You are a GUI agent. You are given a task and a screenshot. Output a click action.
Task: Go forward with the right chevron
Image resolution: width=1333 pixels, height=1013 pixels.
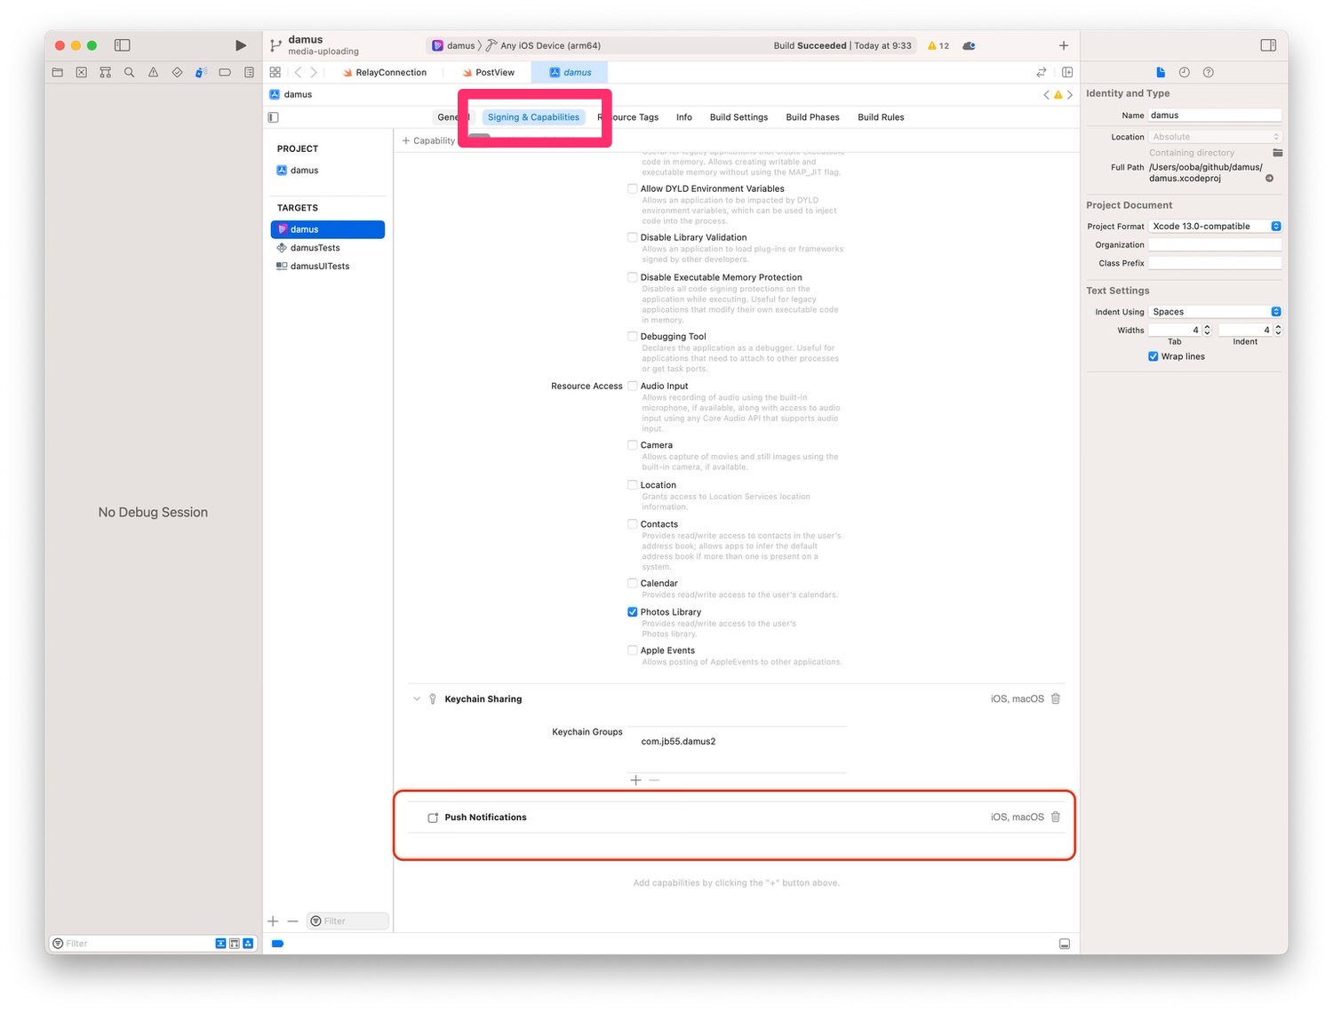click(314, 73)
